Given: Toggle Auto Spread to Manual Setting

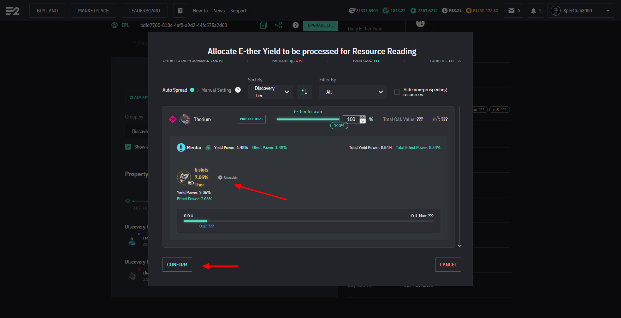Looking at the screenshot, I should pos(194,90).
